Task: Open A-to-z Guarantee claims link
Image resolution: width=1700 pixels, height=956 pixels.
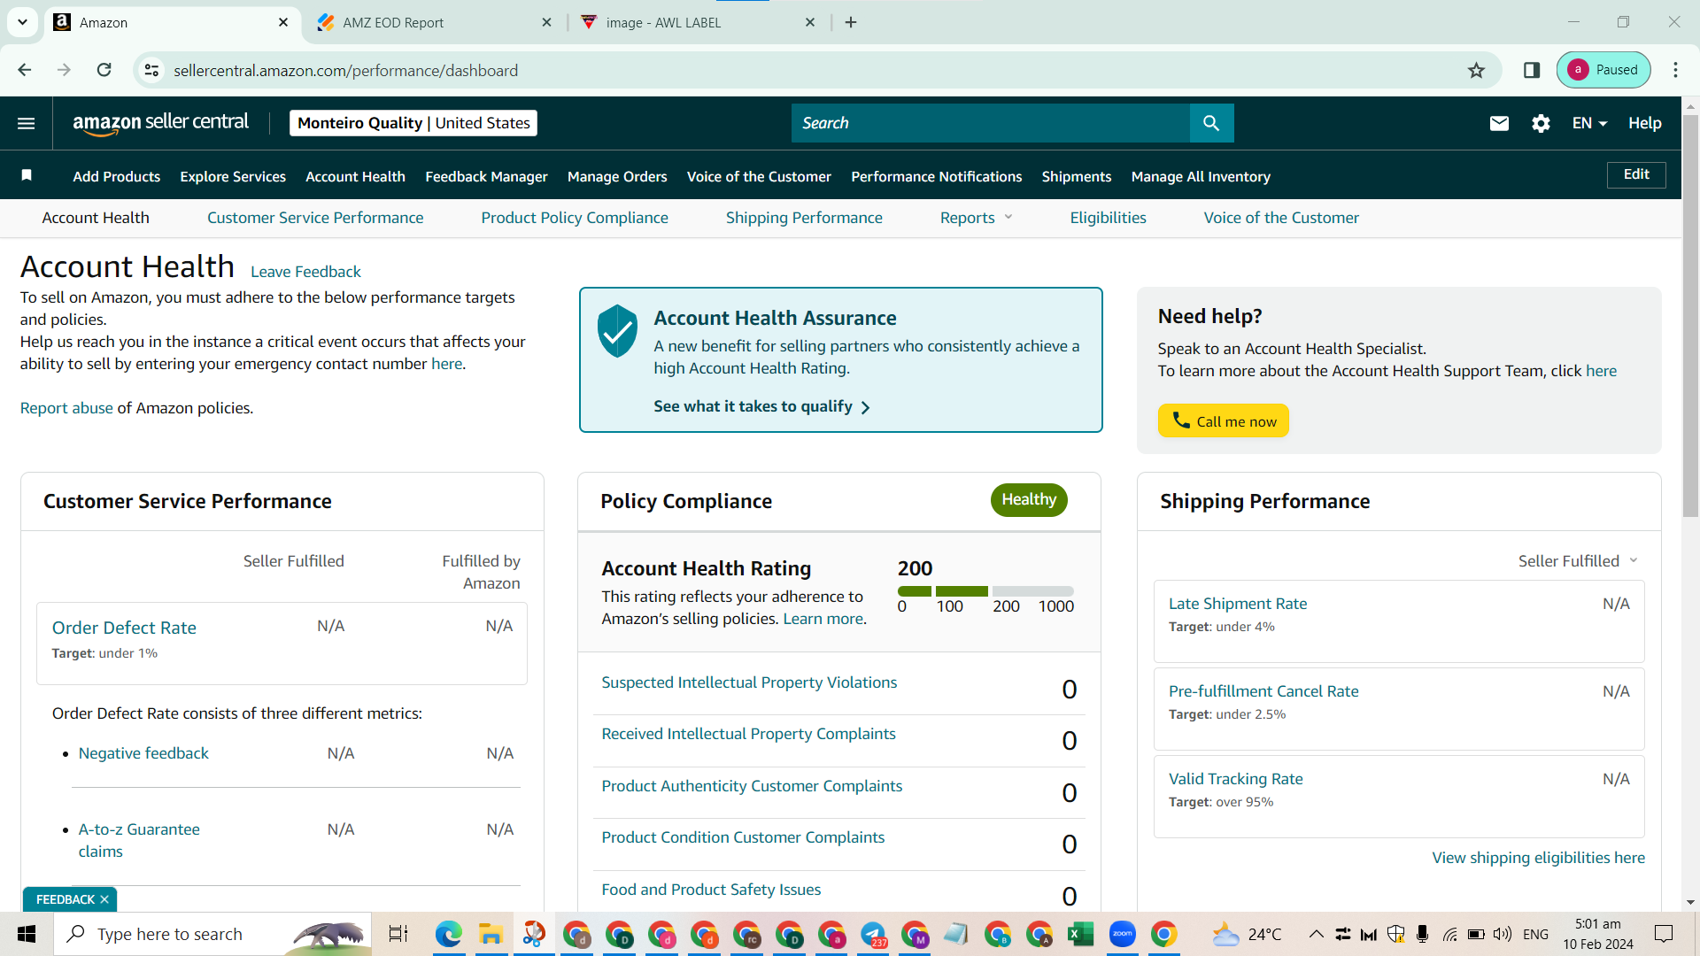Action: 139,840
